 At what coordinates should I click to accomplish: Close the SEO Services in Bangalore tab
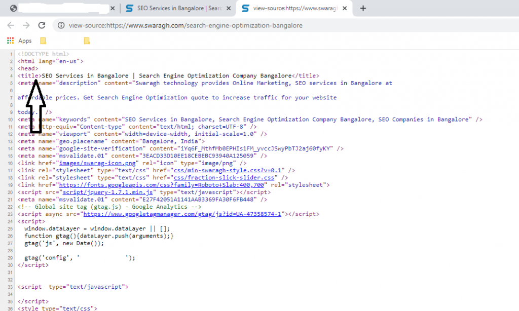pos(229,8)
